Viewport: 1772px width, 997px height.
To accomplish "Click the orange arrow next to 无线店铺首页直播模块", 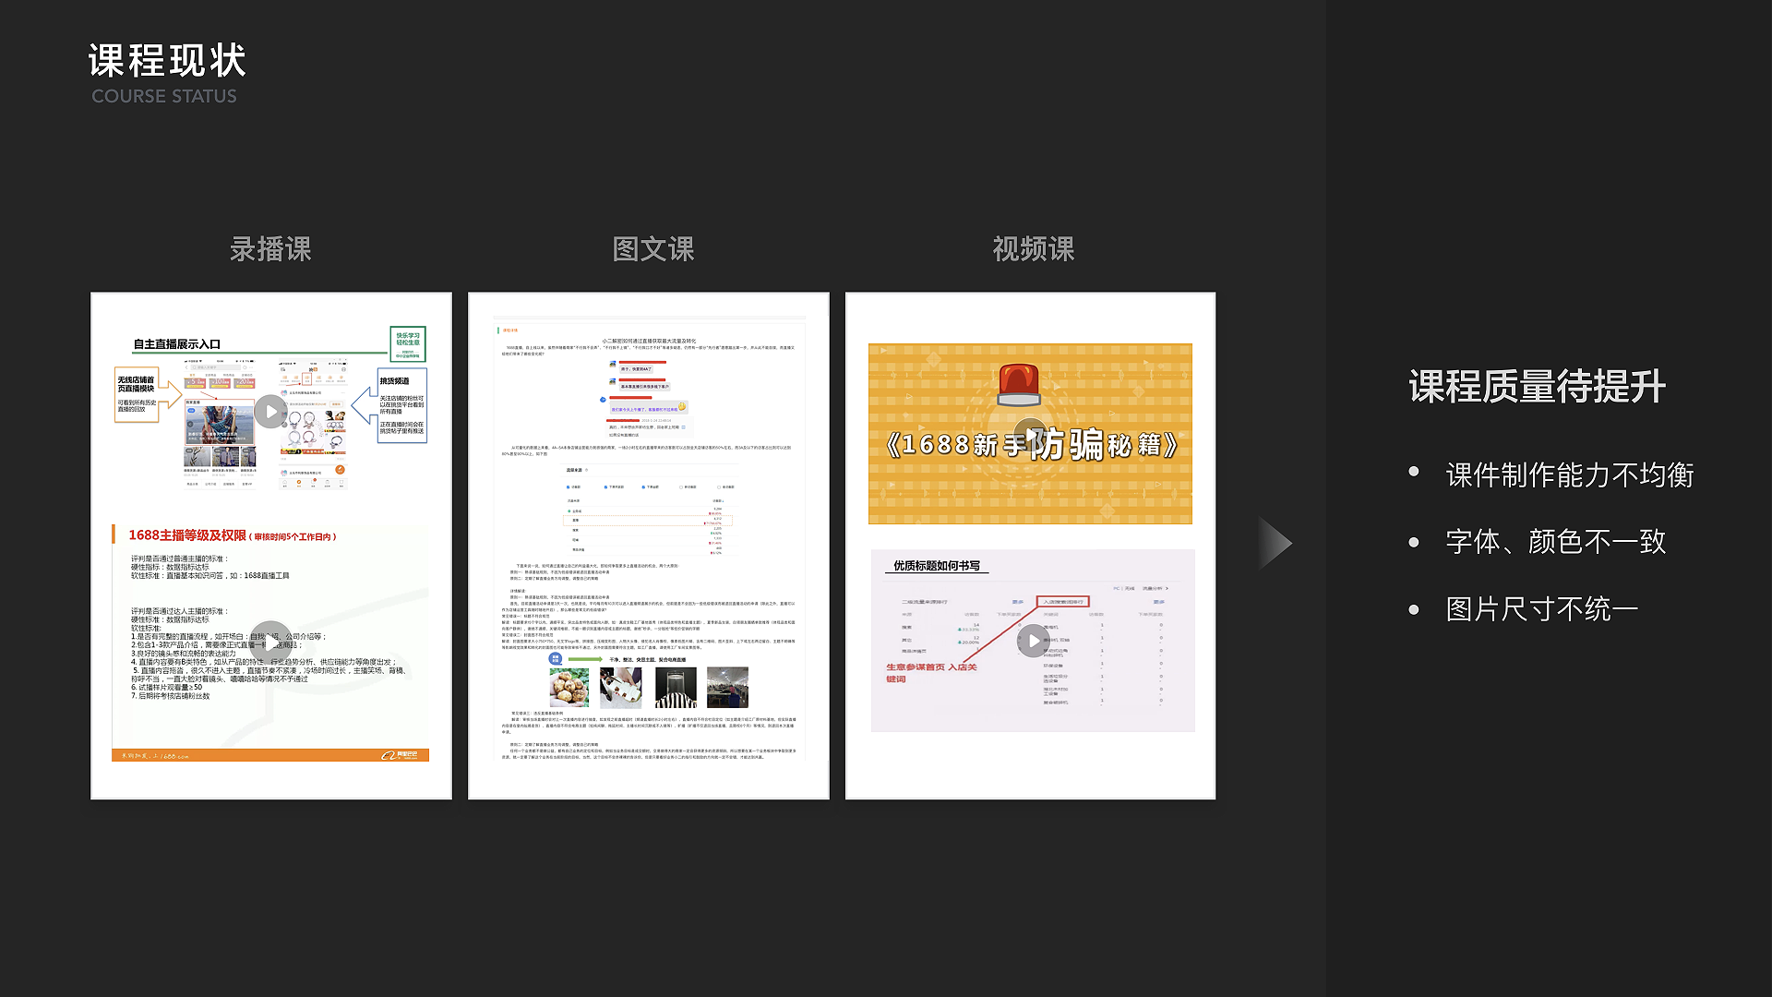I will (172, 394).
